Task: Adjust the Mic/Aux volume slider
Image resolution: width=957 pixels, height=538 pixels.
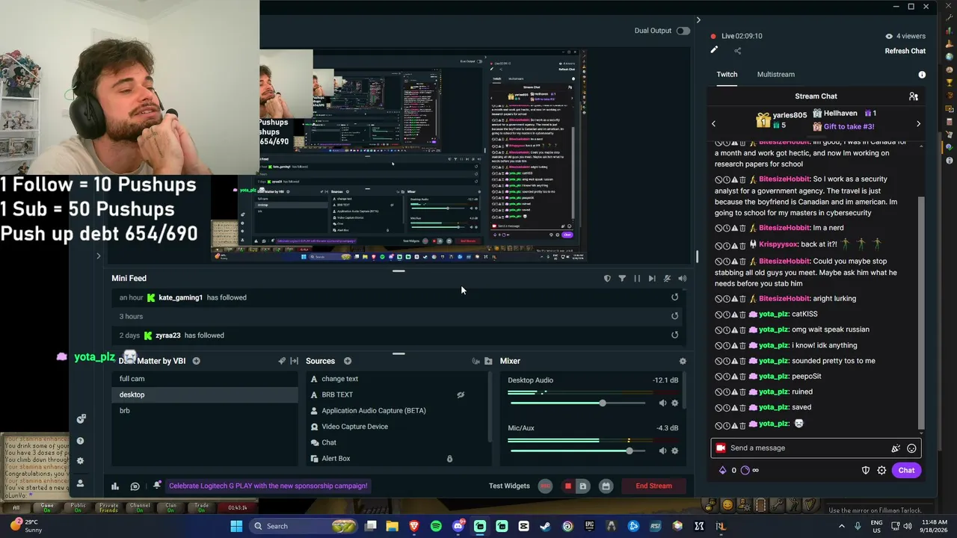Action: 577,451
